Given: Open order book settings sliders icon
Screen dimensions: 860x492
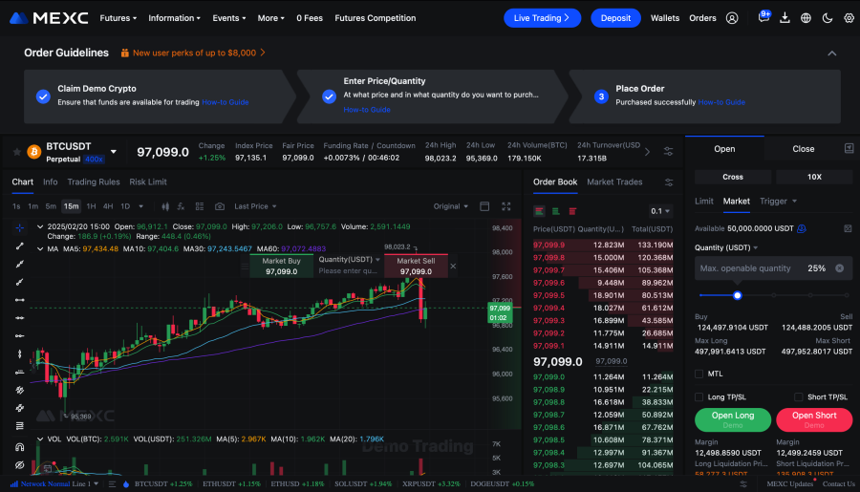Looking at the screenshot, I should pyautogui.click(x=669, y=182).
